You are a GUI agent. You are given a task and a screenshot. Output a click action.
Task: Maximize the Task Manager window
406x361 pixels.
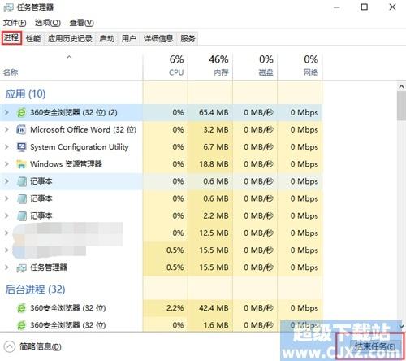click(365, 7)
